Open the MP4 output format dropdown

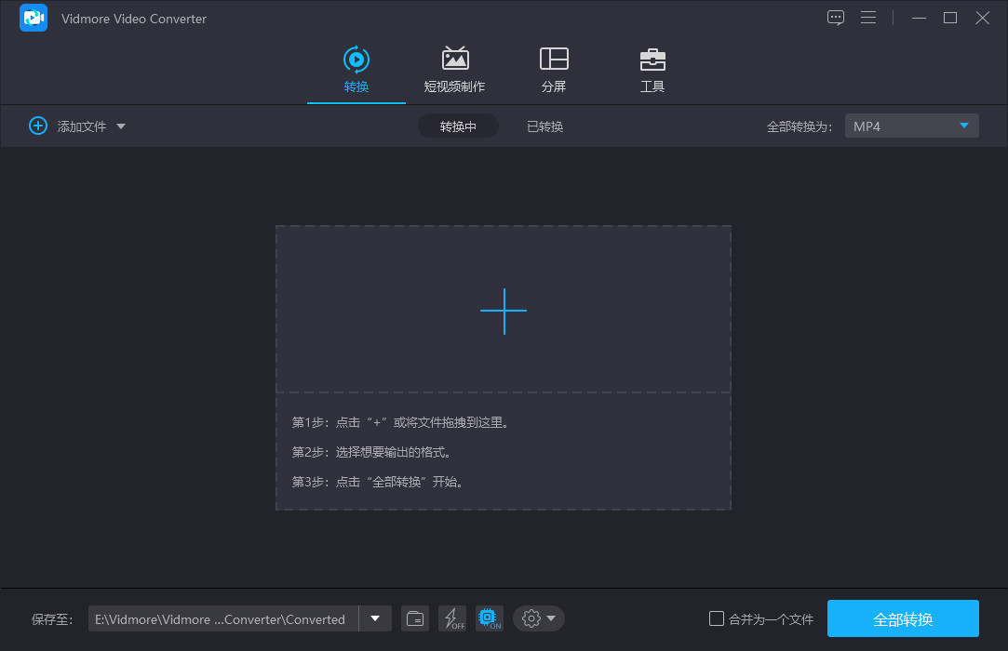point(911,126)
